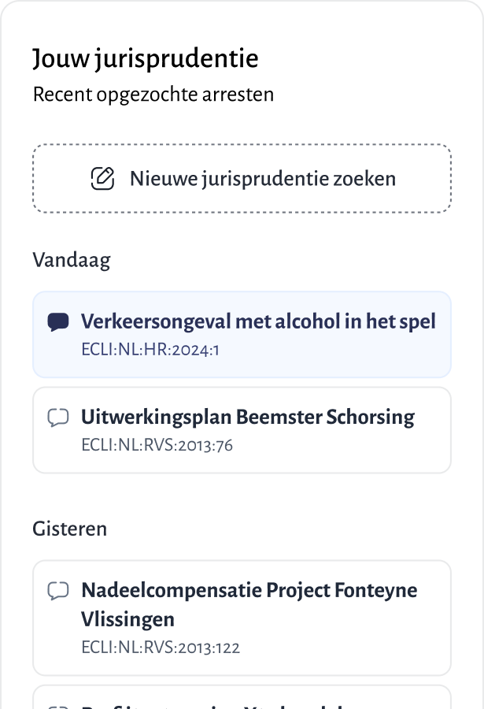The width and height of the screenshot is (484, 709).
Task: Open the partially visible card at the bottom
Action: click(x=242, y=700)
